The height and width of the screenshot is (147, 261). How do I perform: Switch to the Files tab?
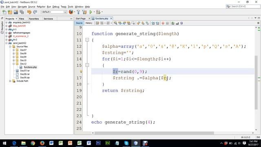(x=22, y=19)
